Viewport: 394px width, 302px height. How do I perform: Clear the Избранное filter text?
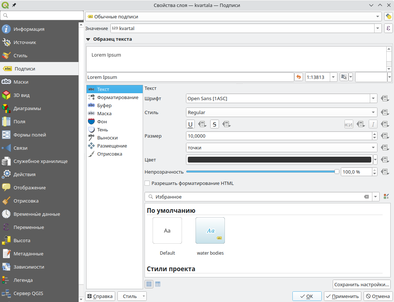click(366, 197)
